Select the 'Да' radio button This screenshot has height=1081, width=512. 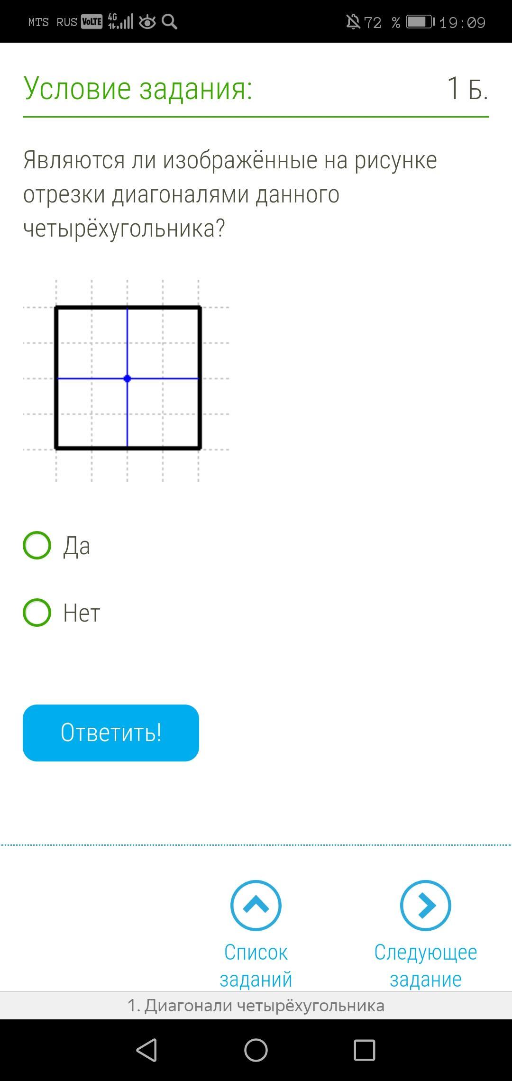tap(37, 545)
